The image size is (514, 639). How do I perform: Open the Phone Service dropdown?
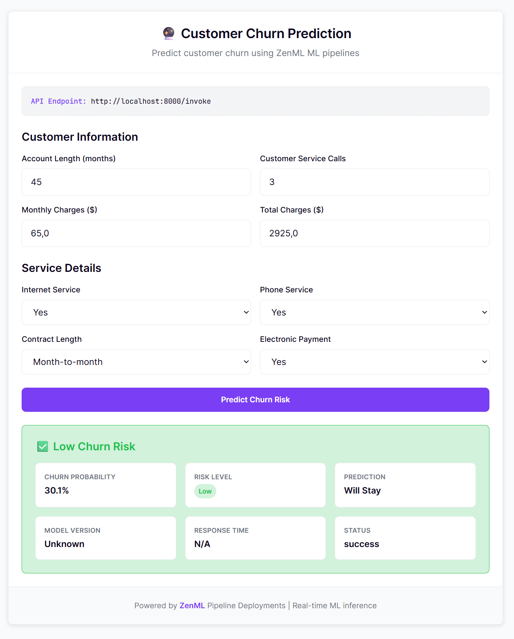(375, 312)
